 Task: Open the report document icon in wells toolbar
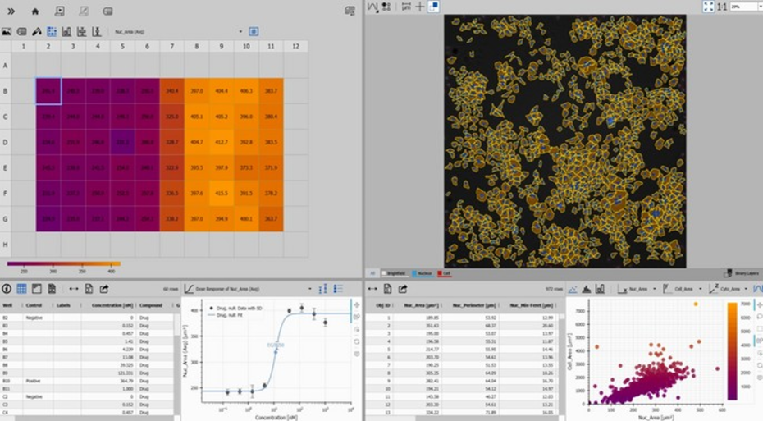point(52,289)
